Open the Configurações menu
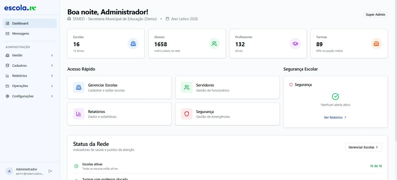This screenshot has width=397, height=180. 30,96
